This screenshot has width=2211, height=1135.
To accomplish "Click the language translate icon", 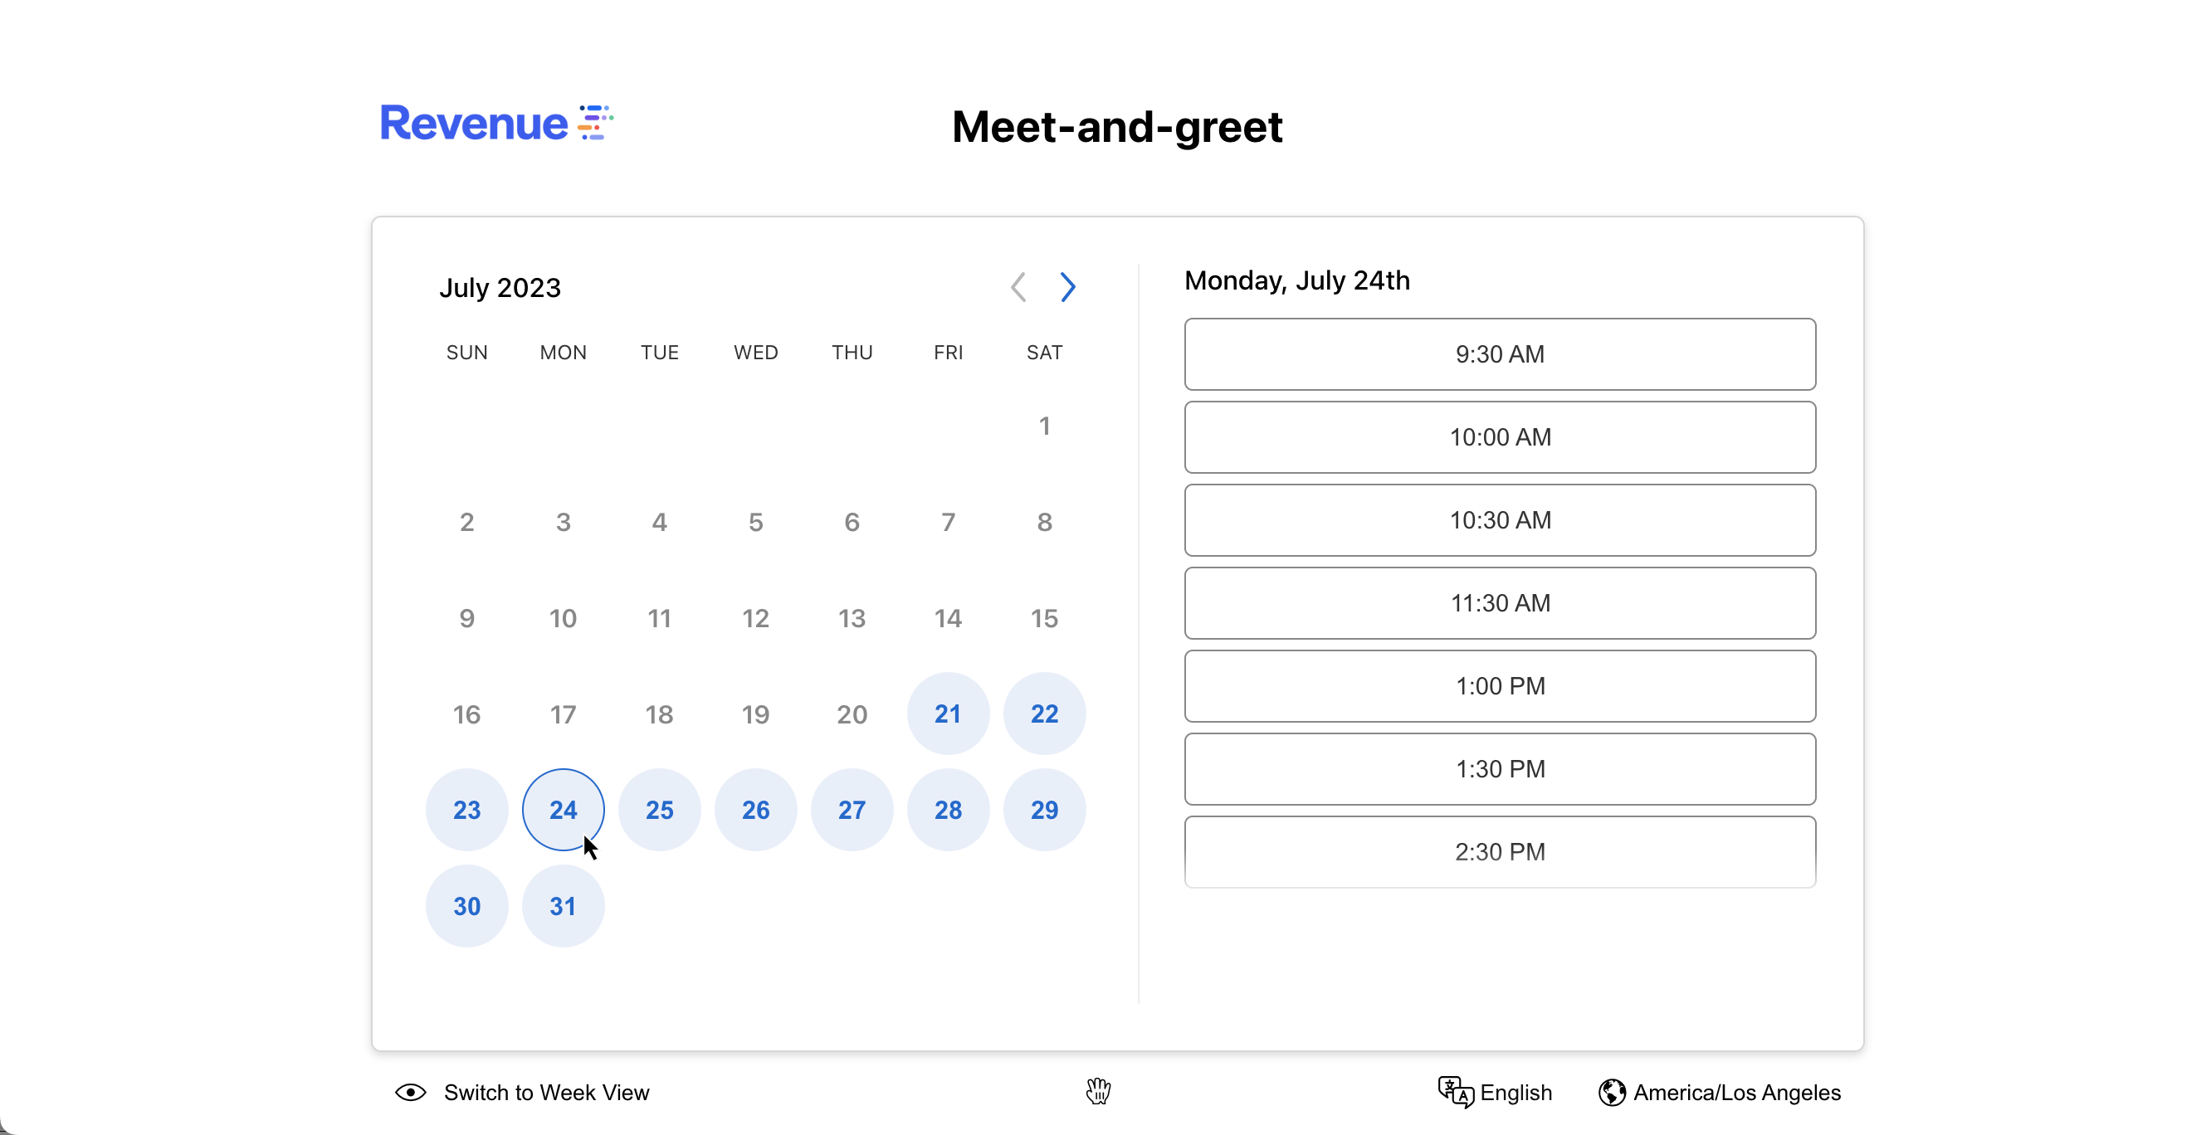I will tap(1455, 1092).
